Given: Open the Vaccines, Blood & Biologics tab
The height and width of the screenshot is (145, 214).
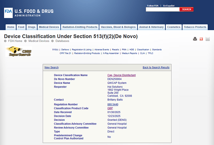Looking at the screenshot, I should tap(118, 27).
